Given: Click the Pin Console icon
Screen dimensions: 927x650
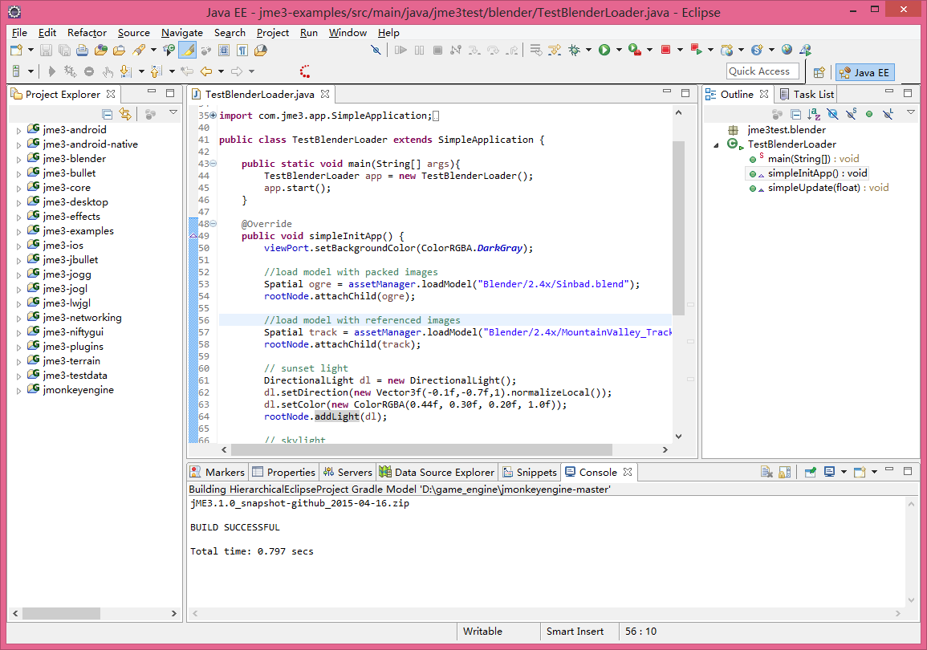Looking at the screenshot, I should coord(811,472).
